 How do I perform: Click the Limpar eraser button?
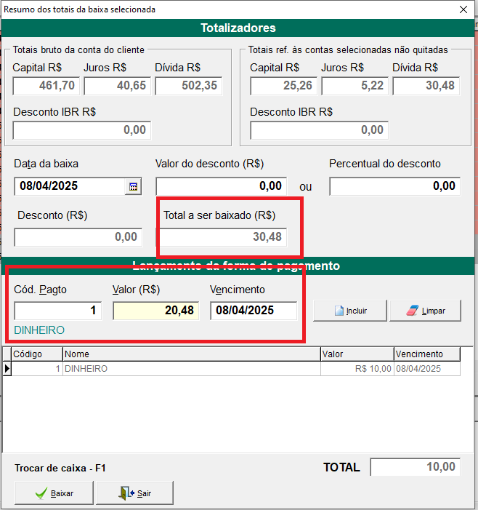426,311
